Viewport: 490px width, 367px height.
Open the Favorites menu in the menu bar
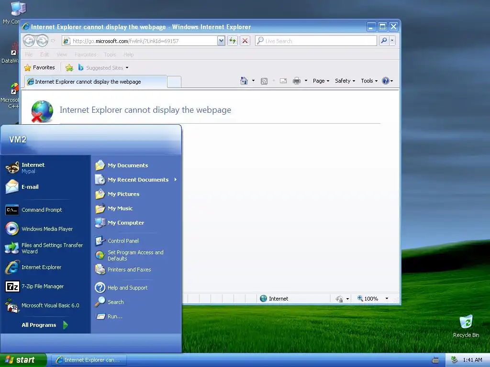click(85, 54)
